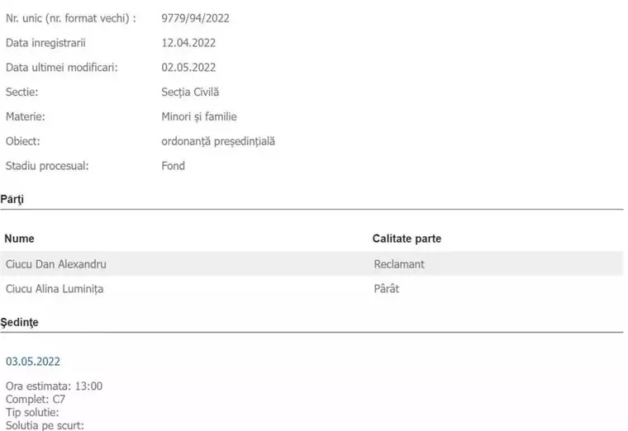Screen dimensions: 628x431
Task: Click the Ora estimata: 13:00 line
Action: pos(55,386)
